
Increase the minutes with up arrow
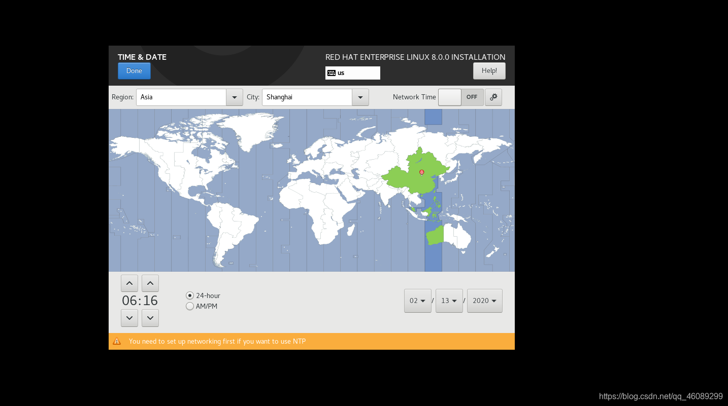click(150, 283)
